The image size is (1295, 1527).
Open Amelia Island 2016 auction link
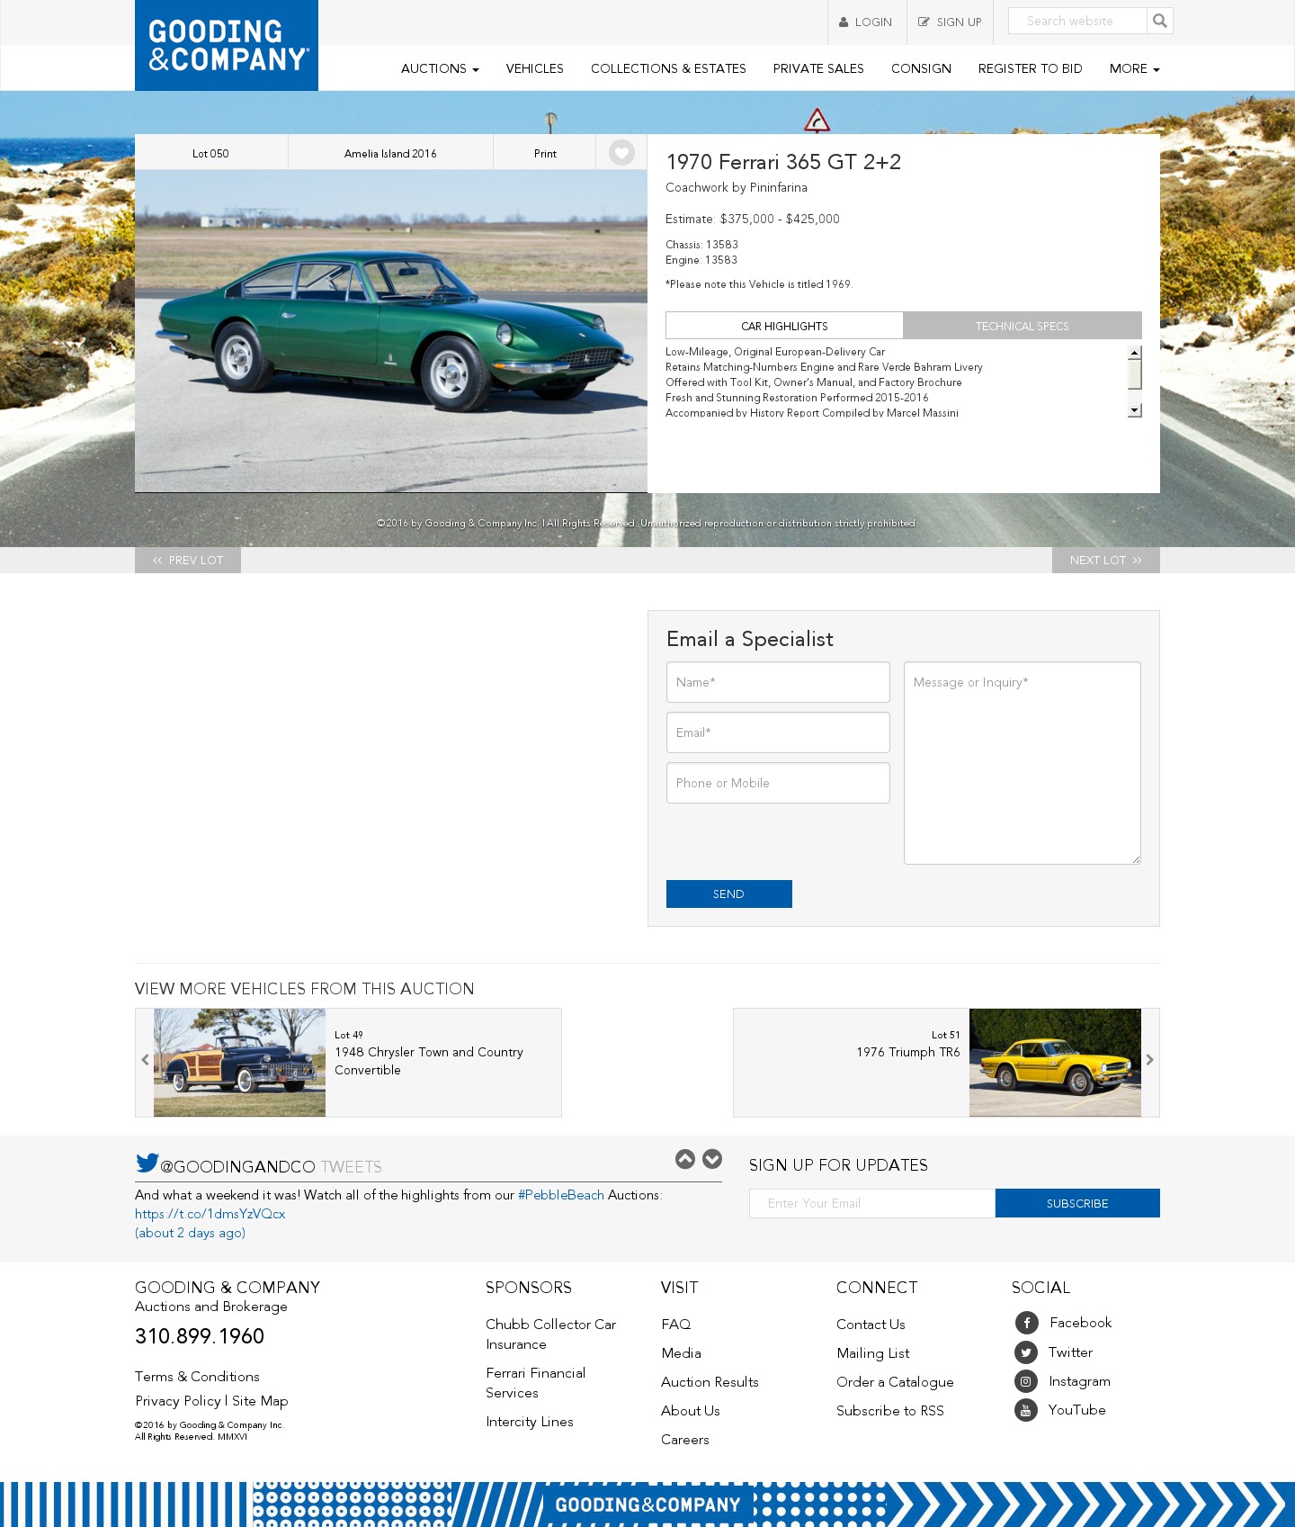coord(390,153)
